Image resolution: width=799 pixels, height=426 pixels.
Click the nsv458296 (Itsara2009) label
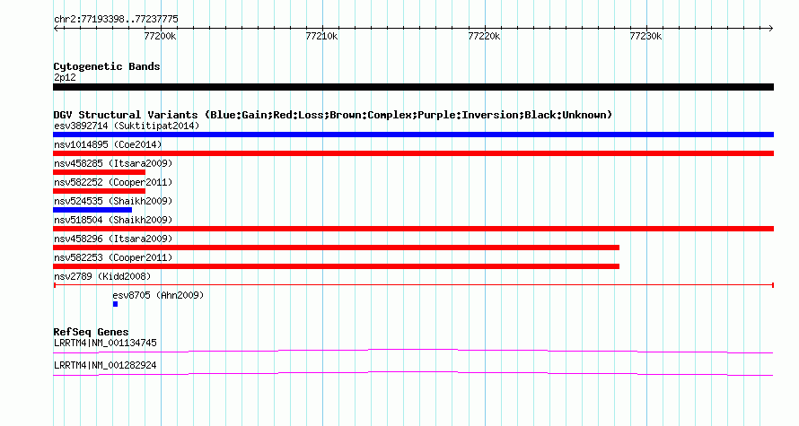tap(113, 239)
